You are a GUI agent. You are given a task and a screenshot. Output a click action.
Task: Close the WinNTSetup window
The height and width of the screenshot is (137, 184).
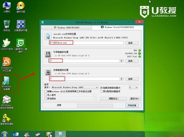click(x=140, y=22)
